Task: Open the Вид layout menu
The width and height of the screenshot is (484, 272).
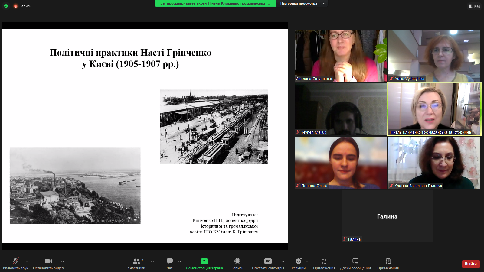Action: point(474,6)
